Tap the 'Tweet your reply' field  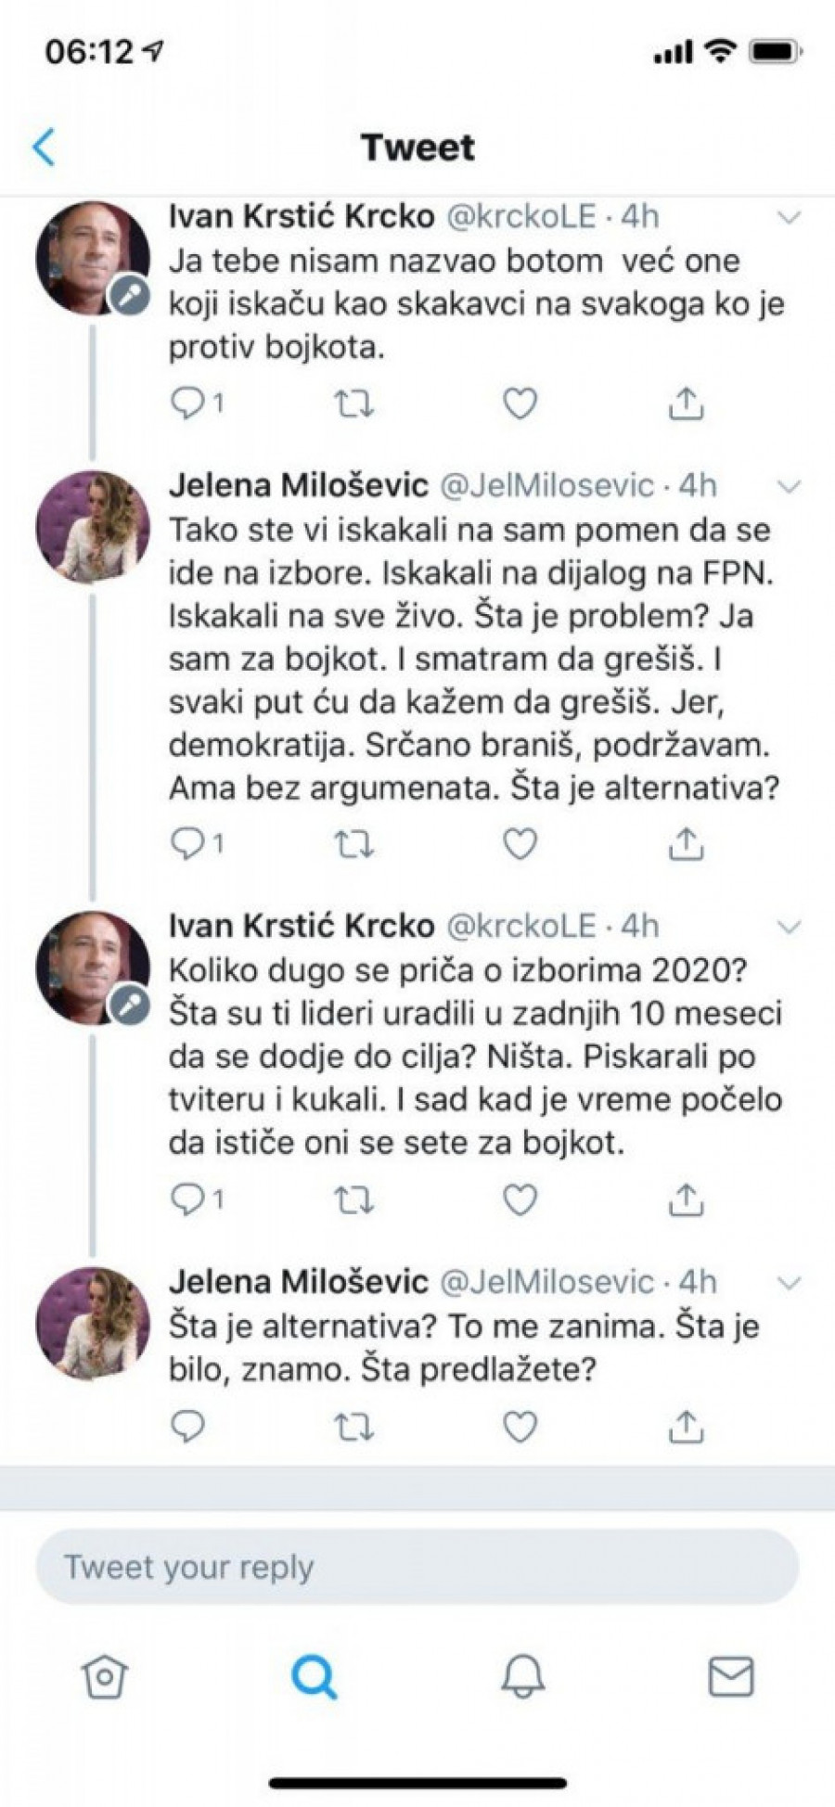[x=417, y=1567]
